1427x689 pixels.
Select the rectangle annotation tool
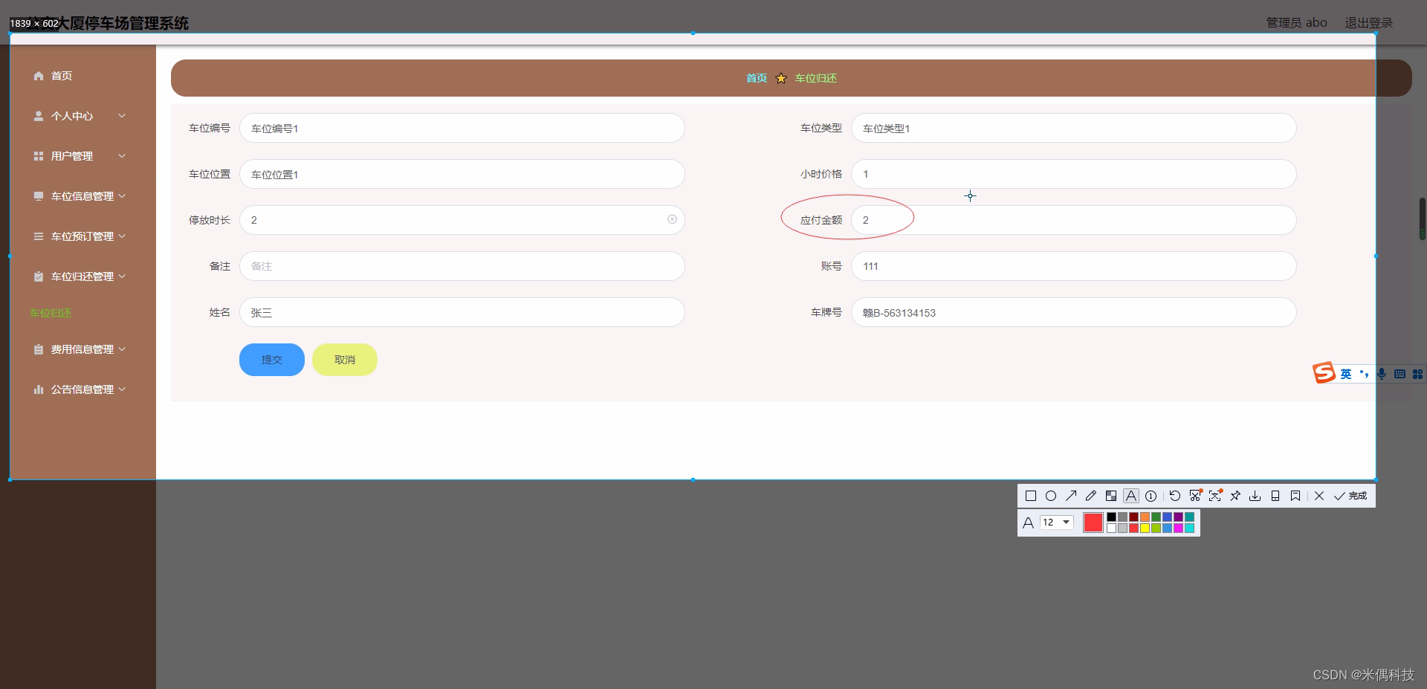pos(1031,496)
